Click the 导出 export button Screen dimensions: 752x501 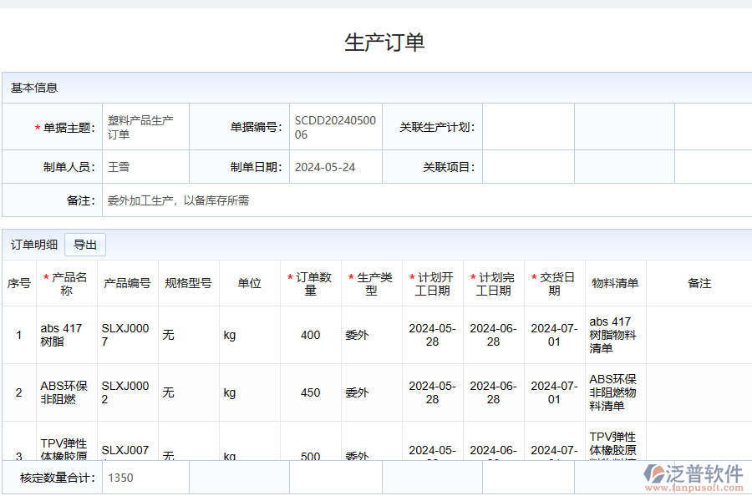tap(84, 244)
